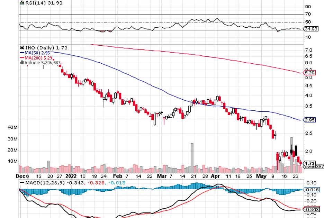324x218 pixels.
Task: Select the 5.29 MA(200) price tag
Action: click(x=309, y=73)
